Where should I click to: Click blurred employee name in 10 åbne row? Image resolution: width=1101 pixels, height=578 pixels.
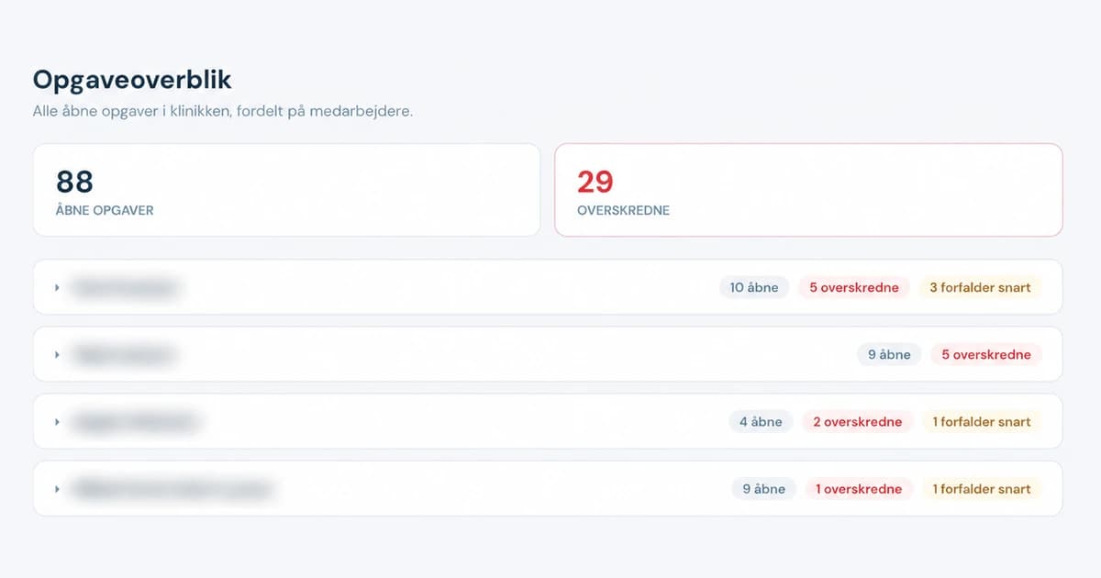(125, 287)
